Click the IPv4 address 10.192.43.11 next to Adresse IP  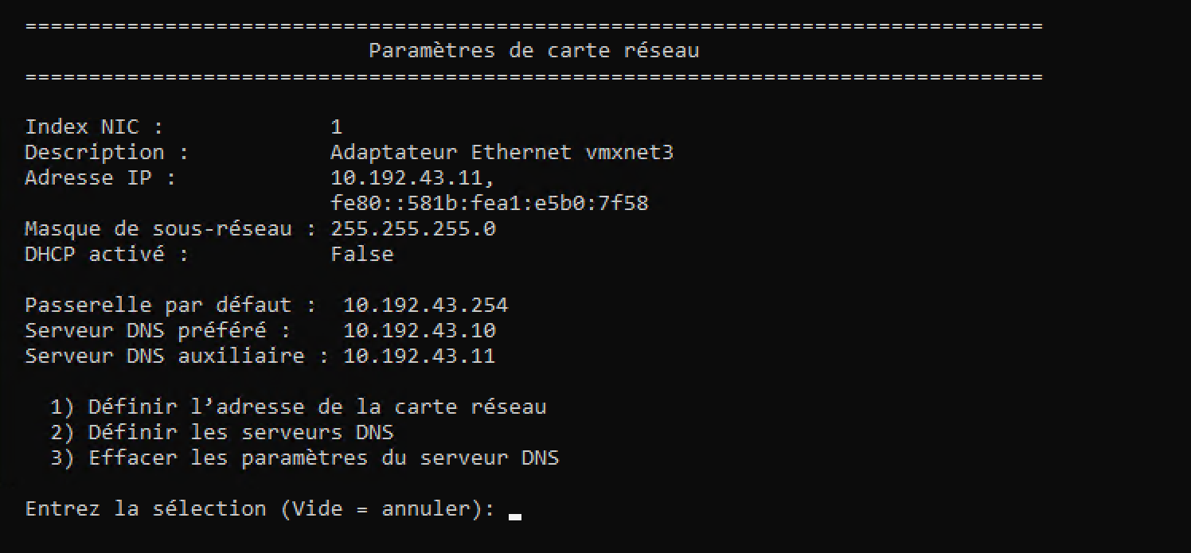[x=413, y=177]
